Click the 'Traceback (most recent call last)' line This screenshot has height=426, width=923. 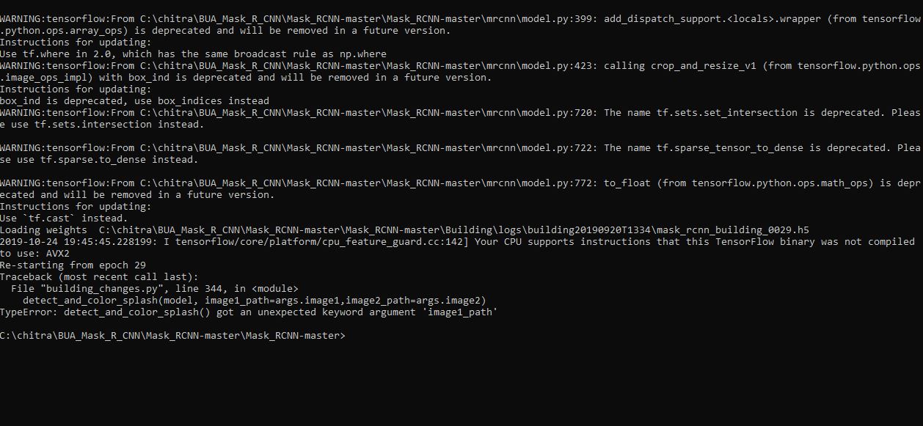pos(99,277)
